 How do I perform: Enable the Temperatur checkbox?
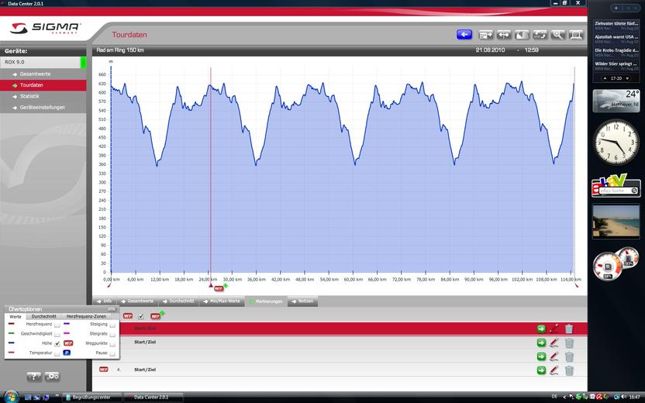pyautogui.click(x=57, y=353)
